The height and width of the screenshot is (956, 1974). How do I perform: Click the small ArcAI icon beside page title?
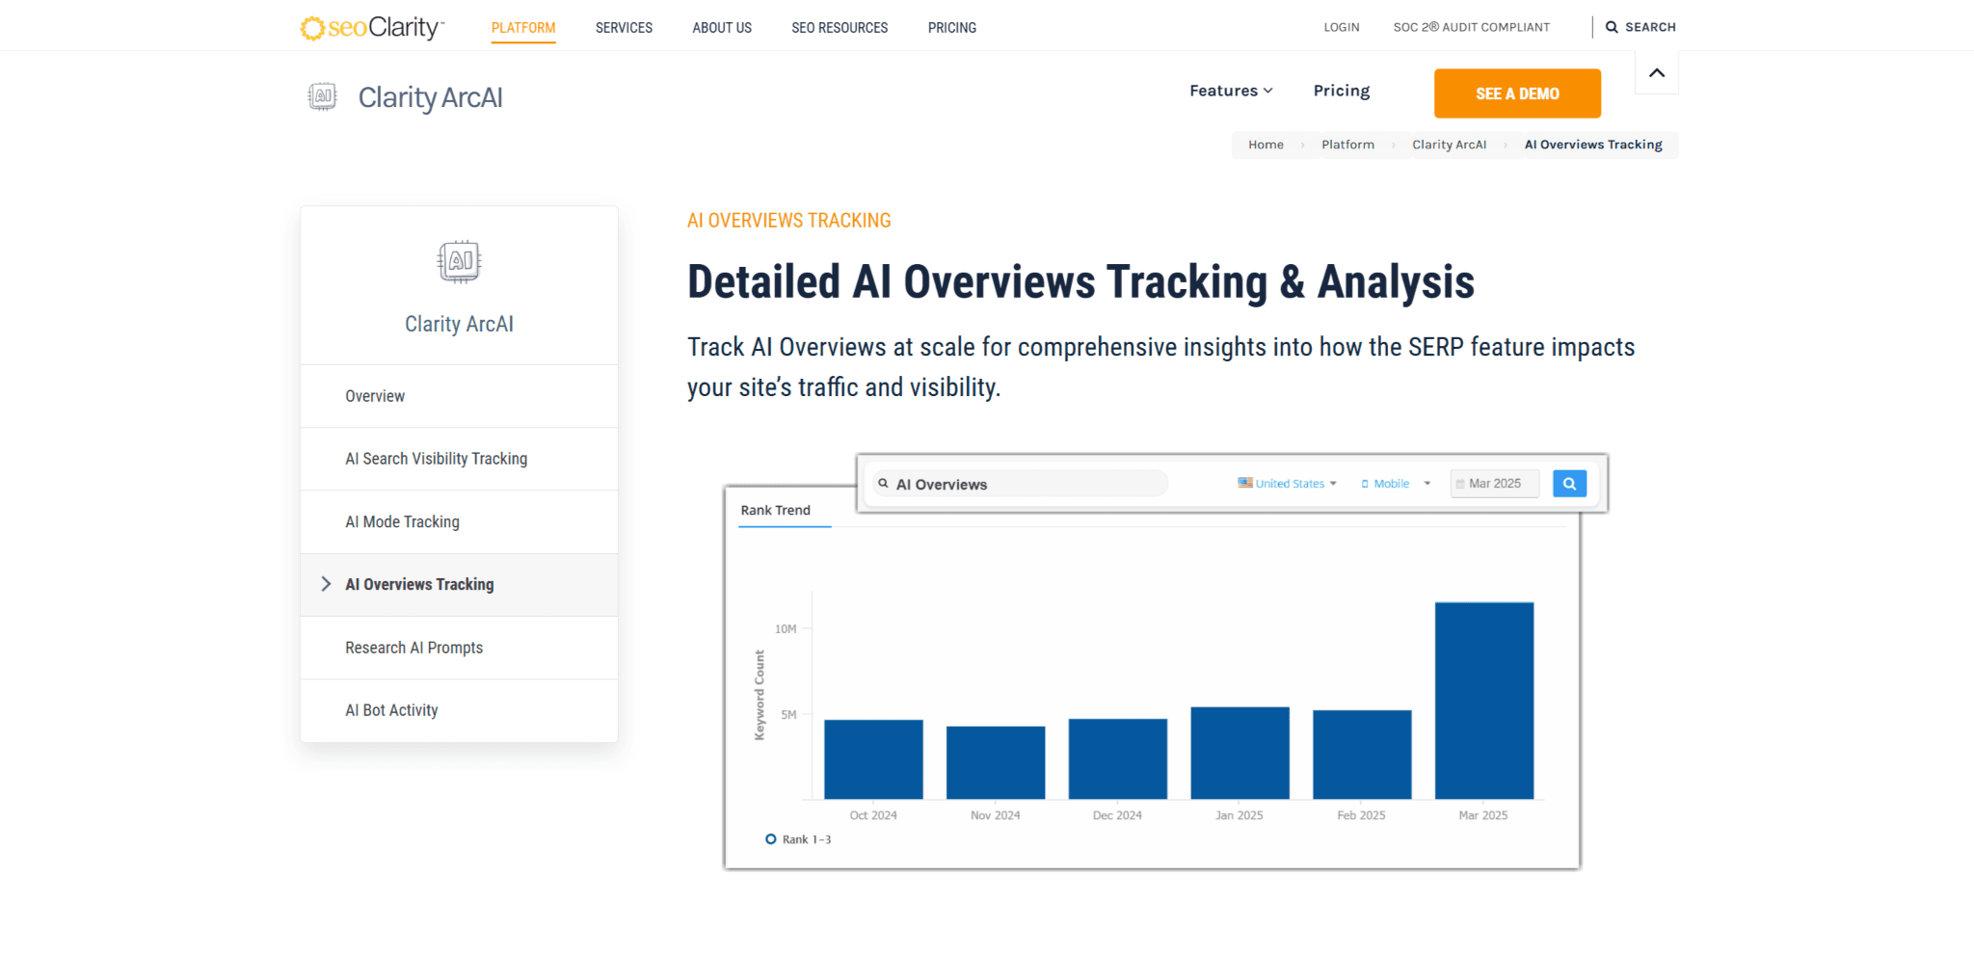(322, 96)
